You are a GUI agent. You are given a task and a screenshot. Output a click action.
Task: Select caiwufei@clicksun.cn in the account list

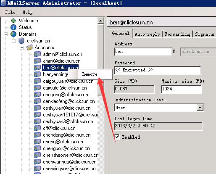tap(65, 88)
